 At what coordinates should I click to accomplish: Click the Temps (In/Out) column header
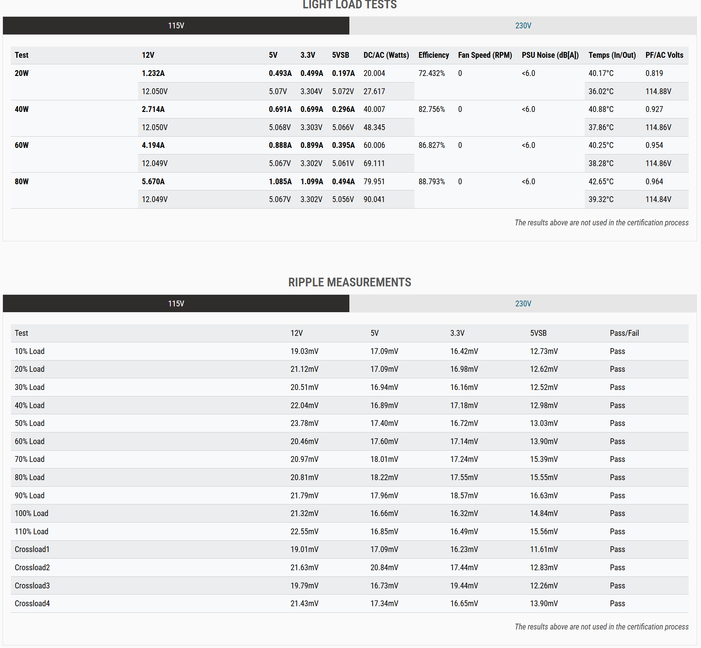612,55
